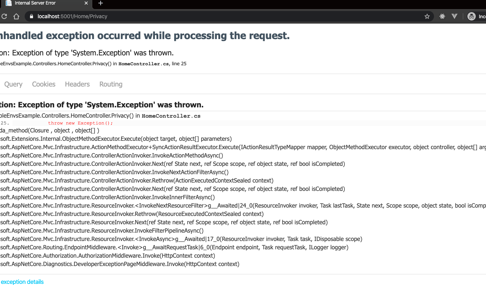Close the Internal Server Error tab
The image size is (486, 285).
[86, 3]
